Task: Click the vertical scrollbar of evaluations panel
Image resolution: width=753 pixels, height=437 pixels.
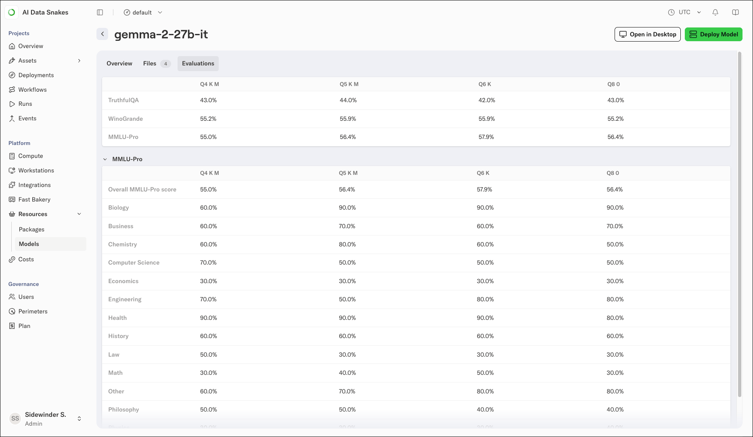Action: 740,224
